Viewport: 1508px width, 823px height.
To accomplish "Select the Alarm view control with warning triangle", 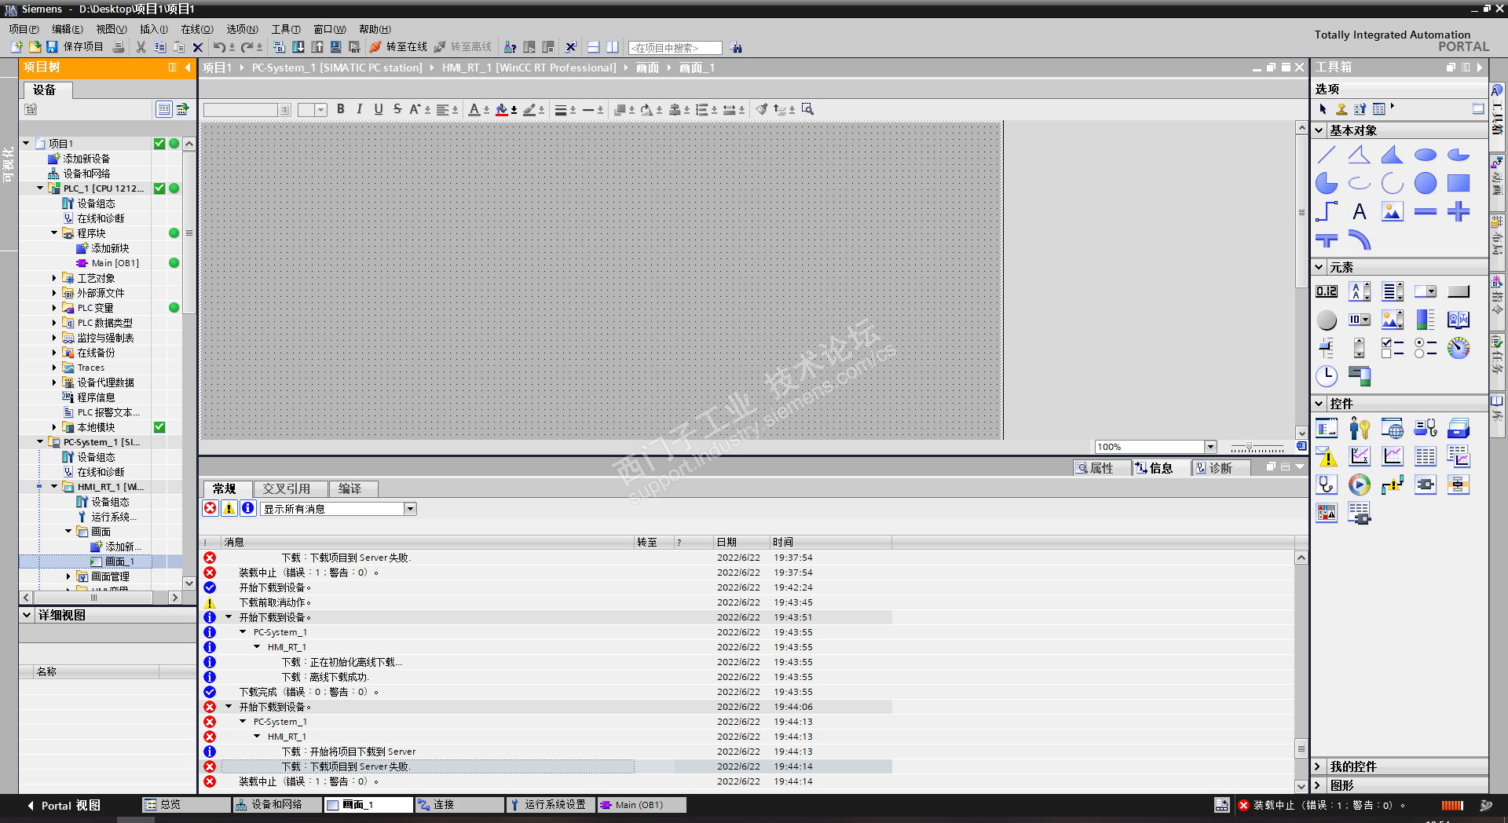I will click(1327, 456).
